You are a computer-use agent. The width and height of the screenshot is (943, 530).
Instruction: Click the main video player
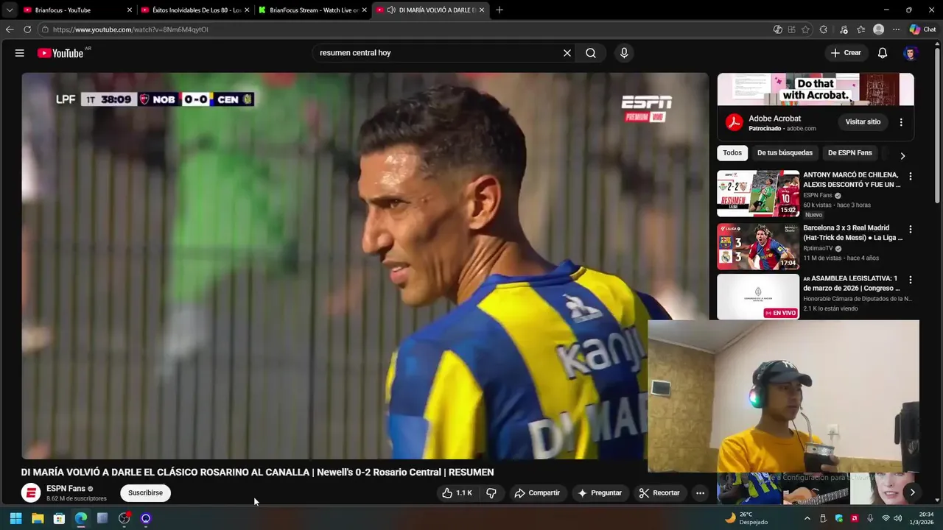(365, 266)
